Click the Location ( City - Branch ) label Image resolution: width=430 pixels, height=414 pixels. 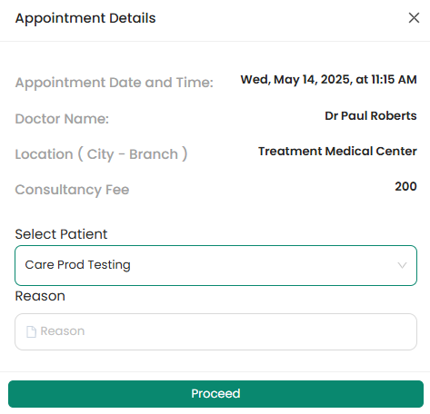click(x=101, y=154)
